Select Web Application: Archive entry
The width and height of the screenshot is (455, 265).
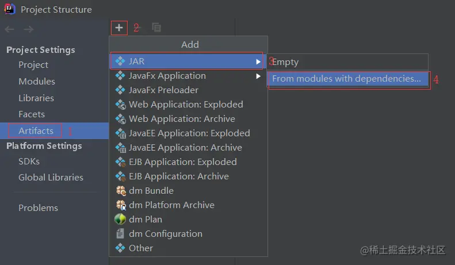pyautogui.click(x=188, y=119)
